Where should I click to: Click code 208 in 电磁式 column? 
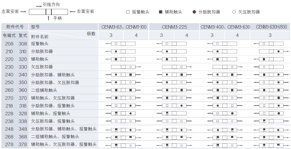pos(9,44)
